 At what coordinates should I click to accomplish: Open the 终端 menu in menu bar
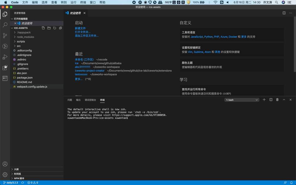tap(83, 2)
